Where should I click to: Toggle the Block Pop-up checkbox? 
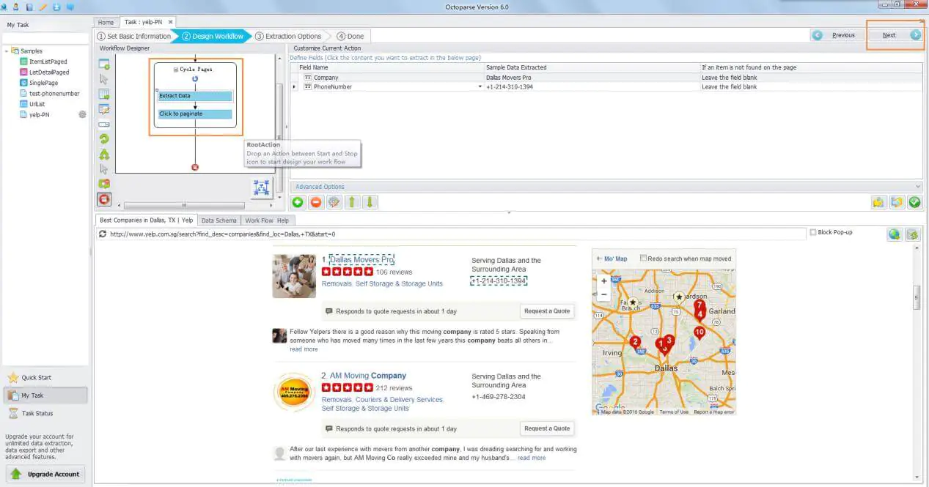click(x=813, y=233)
